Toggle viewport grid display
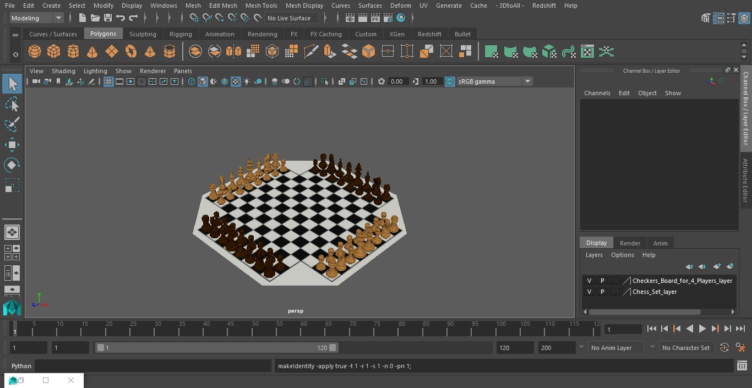The width and height of the screenshot is (752, 388). point(108,81)
